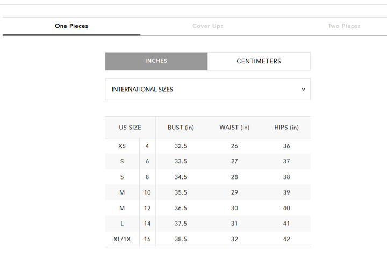This screenshot has width=387, height=253.
Task: Click bust value 32.5
Action: click(x=181, y=146)
